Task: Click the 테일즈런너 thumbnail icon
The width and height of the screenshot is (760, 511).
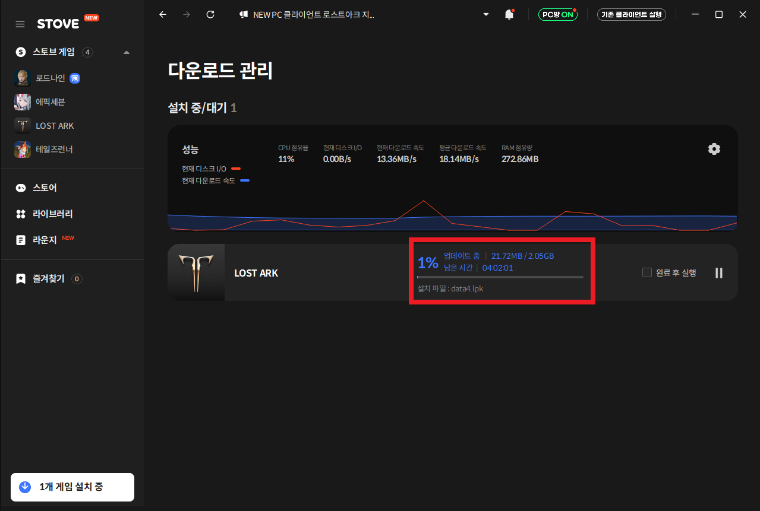Action: (x=23, y=149)
